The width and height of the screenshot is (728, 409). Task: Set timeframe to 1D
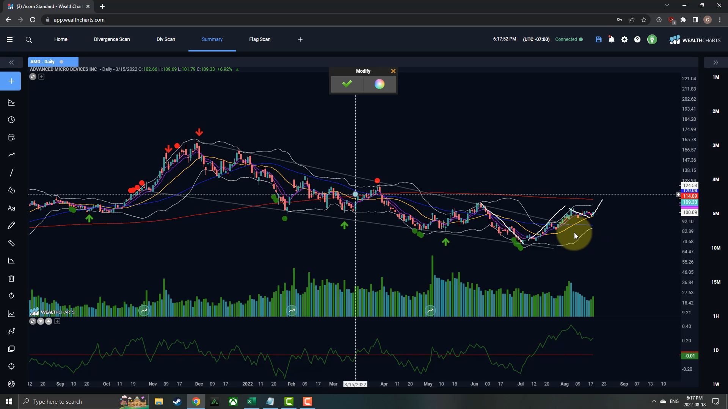coord(715,350)
